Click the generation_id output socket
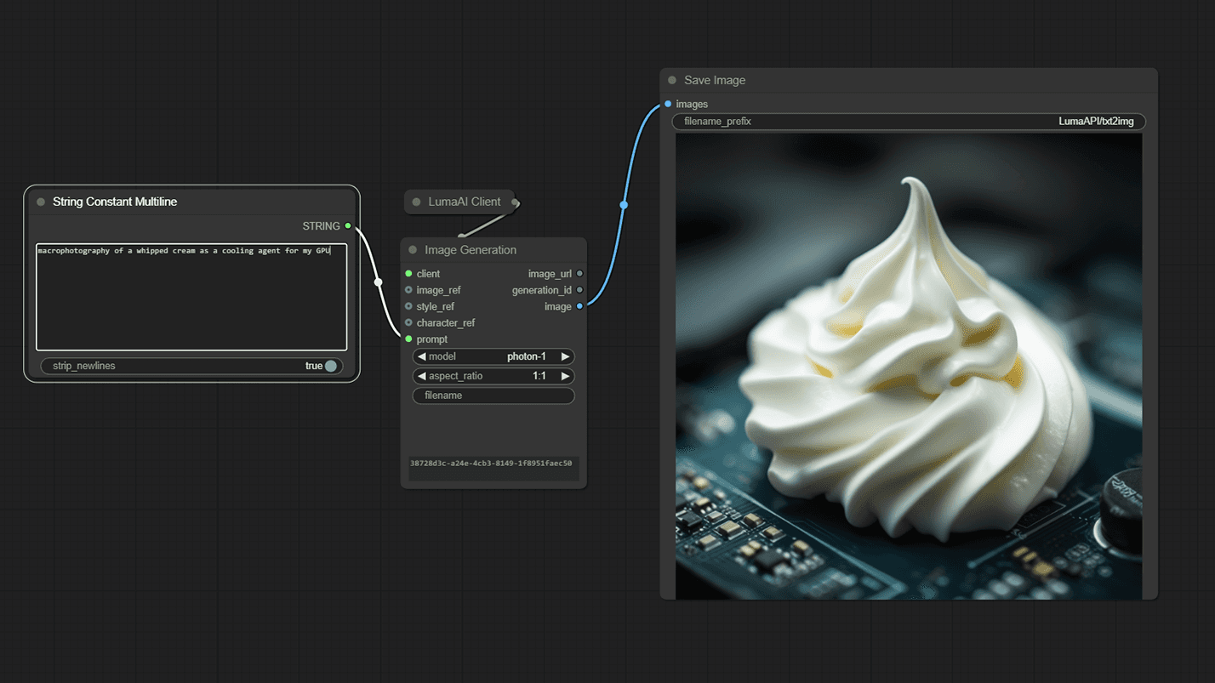This screenshot has width=1215, height=683. [x=579, y=290]
